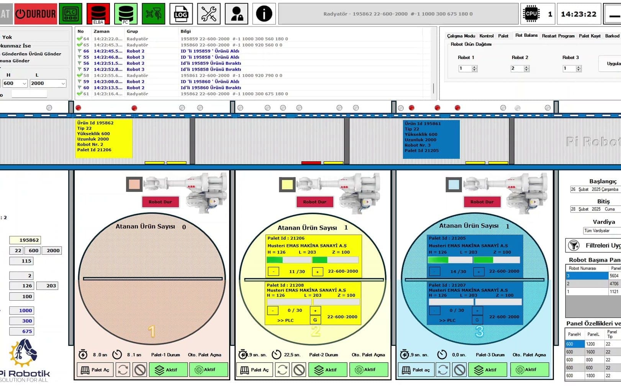Open the L length dropdown showing 2000
Viewport: 621px width, 388px height.
[48, 83]
